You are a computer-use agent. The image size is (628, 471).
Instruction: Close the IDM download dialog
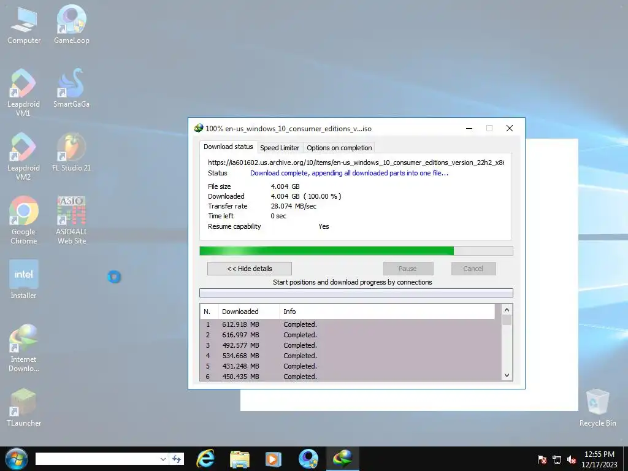pos(510,128)
